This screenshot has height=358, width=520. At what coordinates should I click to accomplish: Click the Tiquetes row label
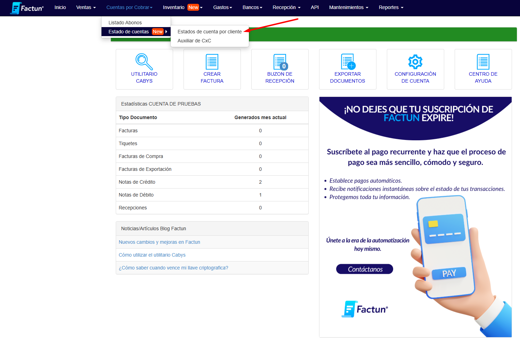click(128, 143)
